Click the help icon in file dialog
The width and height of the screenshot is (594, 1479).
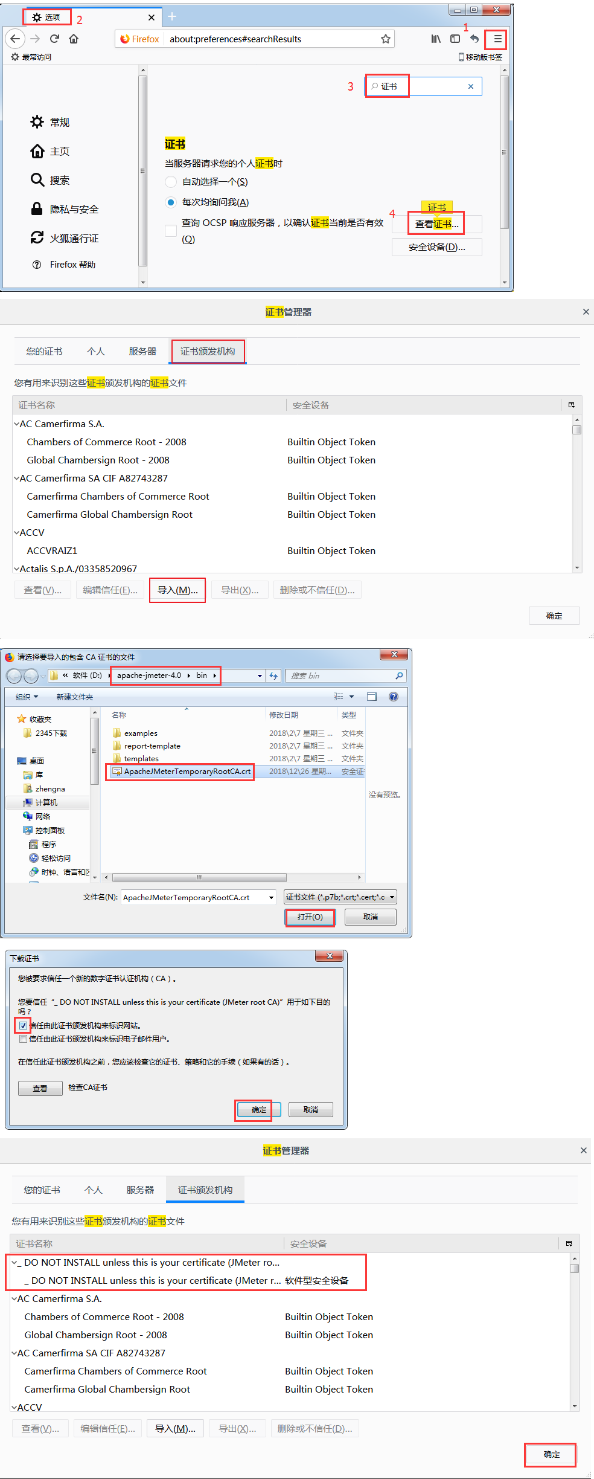394,697
